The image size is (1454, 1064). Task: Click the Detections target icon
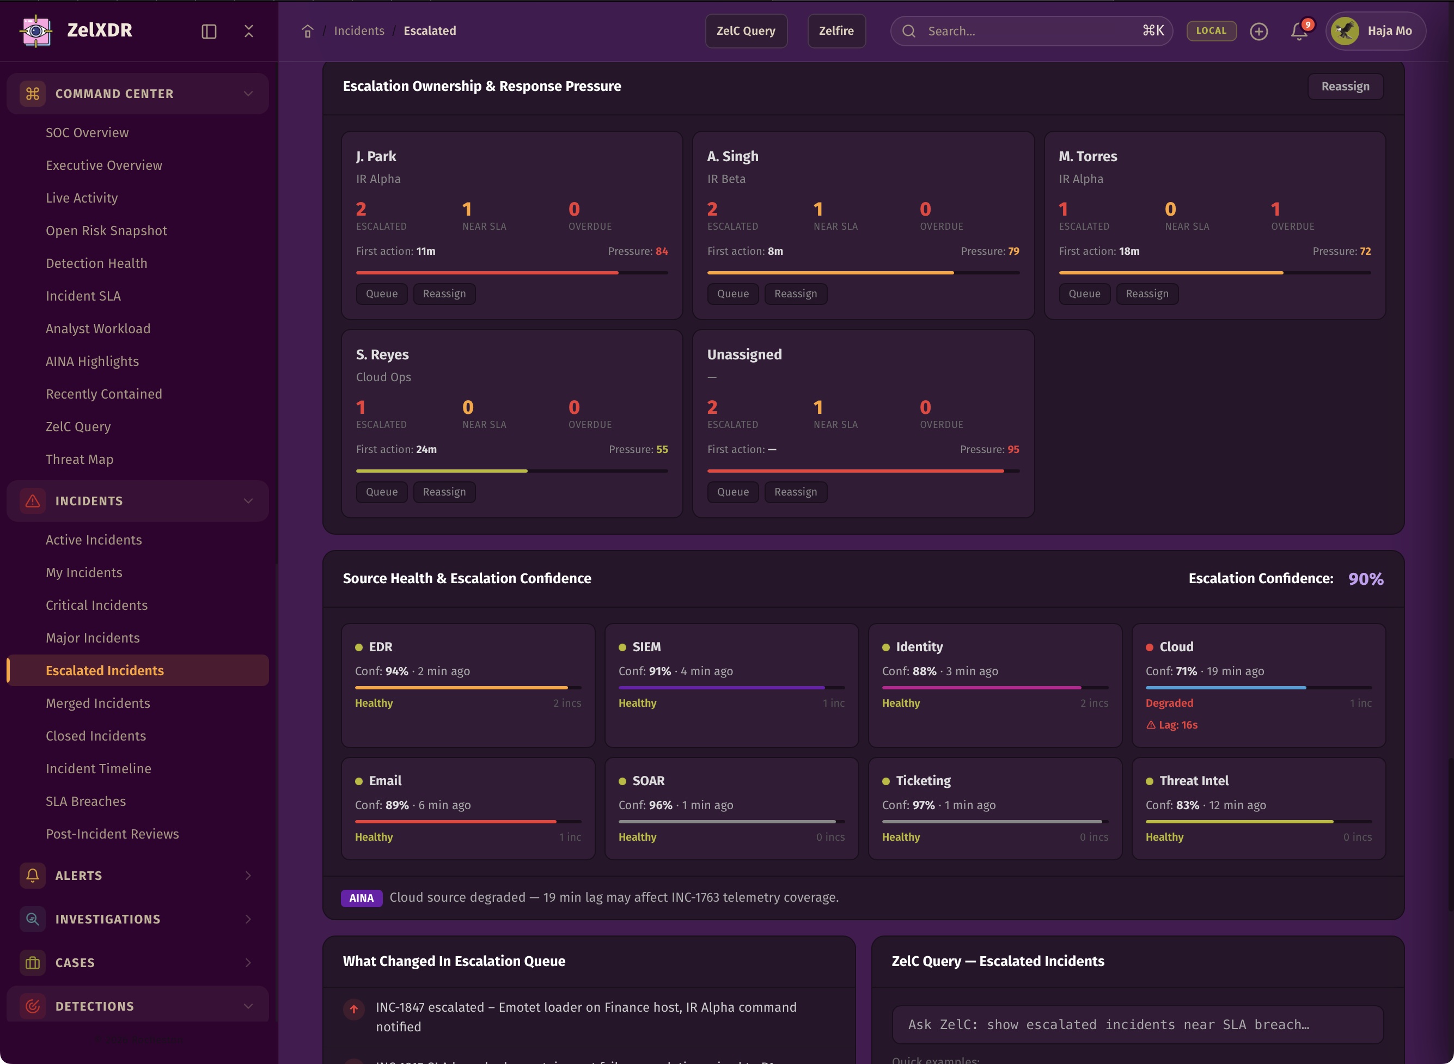pos(32,1005)
